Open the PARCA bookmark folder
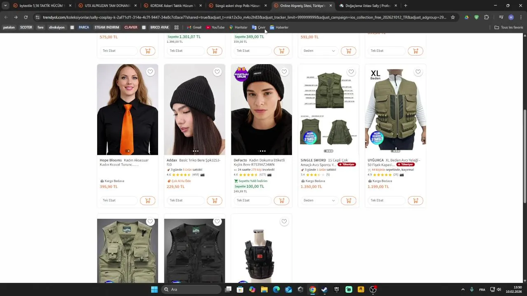 tap(84, 28)
